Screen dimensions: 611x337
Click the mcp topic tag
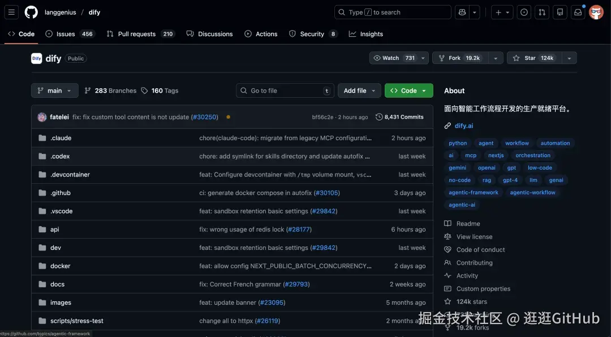coord(471,155)
